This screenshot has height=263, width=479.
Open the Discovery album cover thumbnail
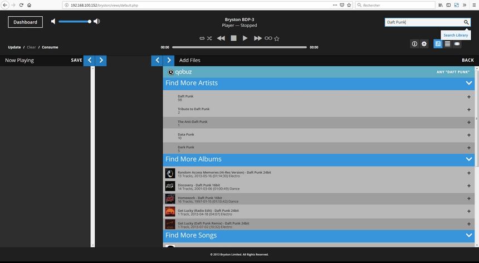(x=170, y=186)
